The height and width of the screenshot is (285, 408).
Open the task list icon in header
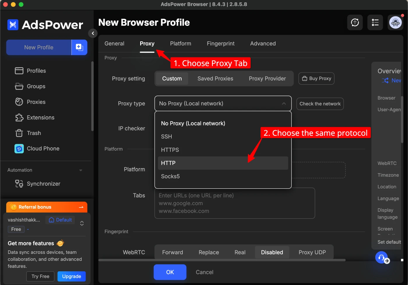click(x=375, y=22)
